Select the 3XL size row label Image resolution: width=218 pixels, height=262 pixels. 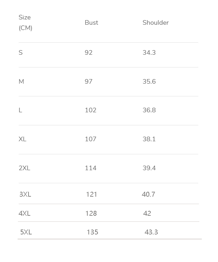coord(25,194)
